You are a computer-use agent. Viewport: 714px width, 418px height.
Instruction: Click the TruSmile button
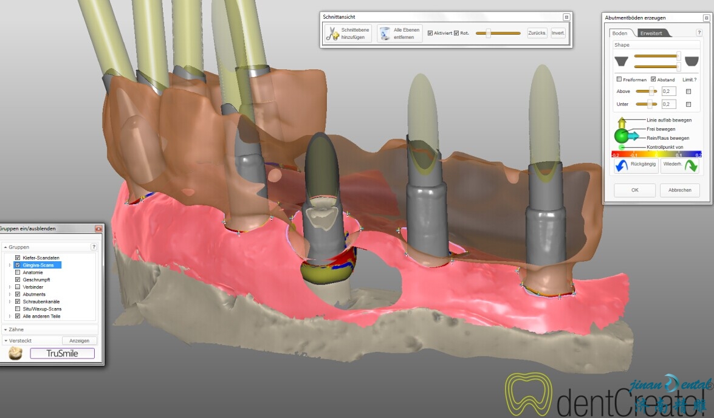coord(63,354)
